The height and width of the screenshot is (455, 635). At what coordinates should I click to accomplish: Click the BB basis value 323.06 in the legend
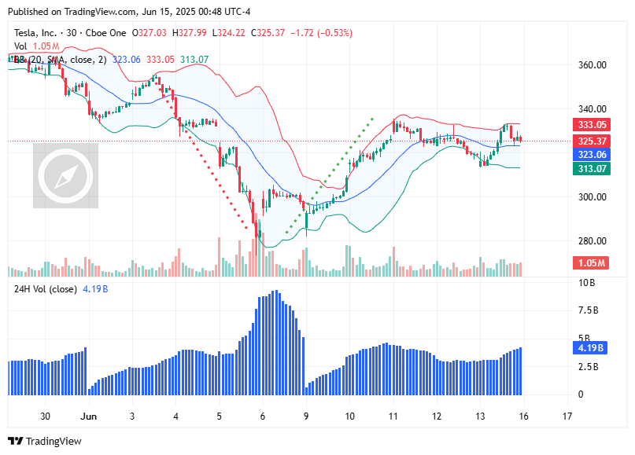[x=127, y=60]
